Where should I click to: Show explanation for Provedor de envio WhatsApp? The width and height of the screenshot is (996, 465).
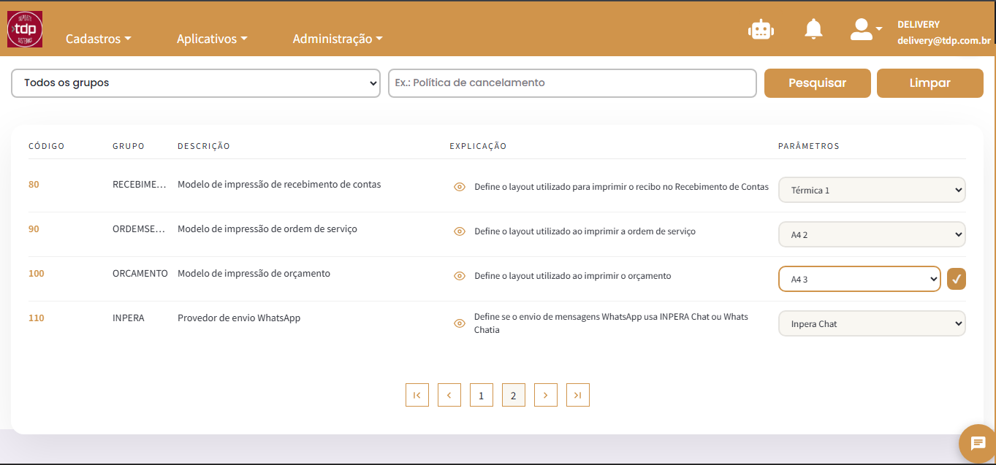point(460,323)
